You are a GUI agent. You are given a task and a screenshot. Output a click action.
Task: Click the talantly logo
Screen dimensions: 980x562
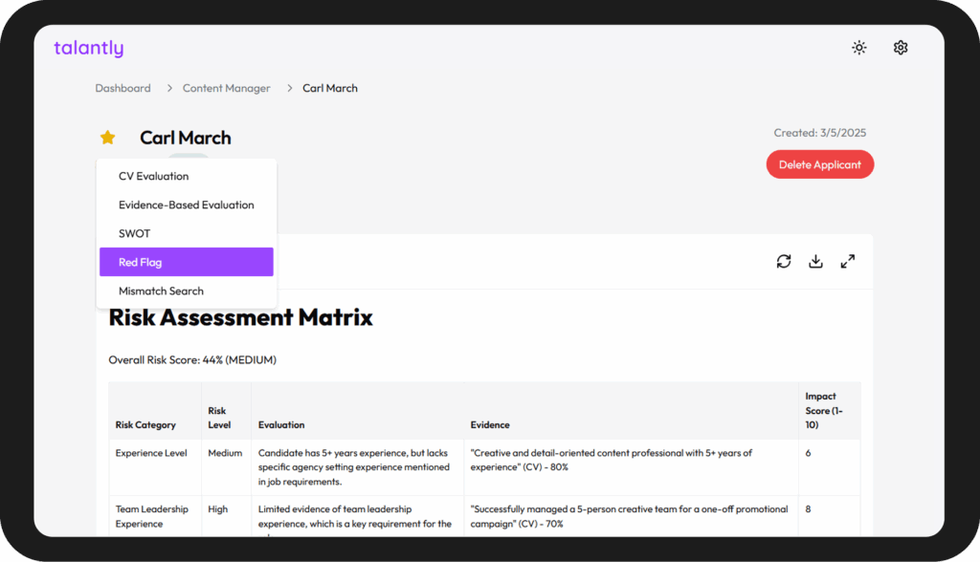click(89, 48)
